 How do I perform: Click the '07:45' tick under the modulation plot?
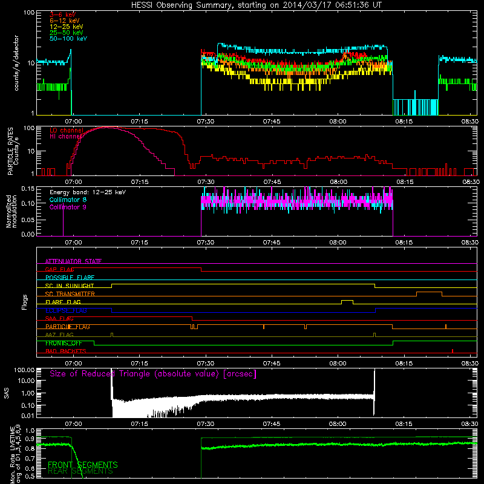(x=272, y=243)
